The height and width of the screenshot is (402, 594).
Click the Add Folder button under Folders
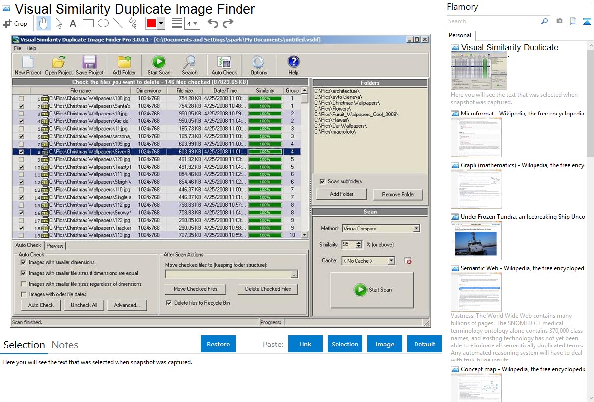tap(341, 194)
